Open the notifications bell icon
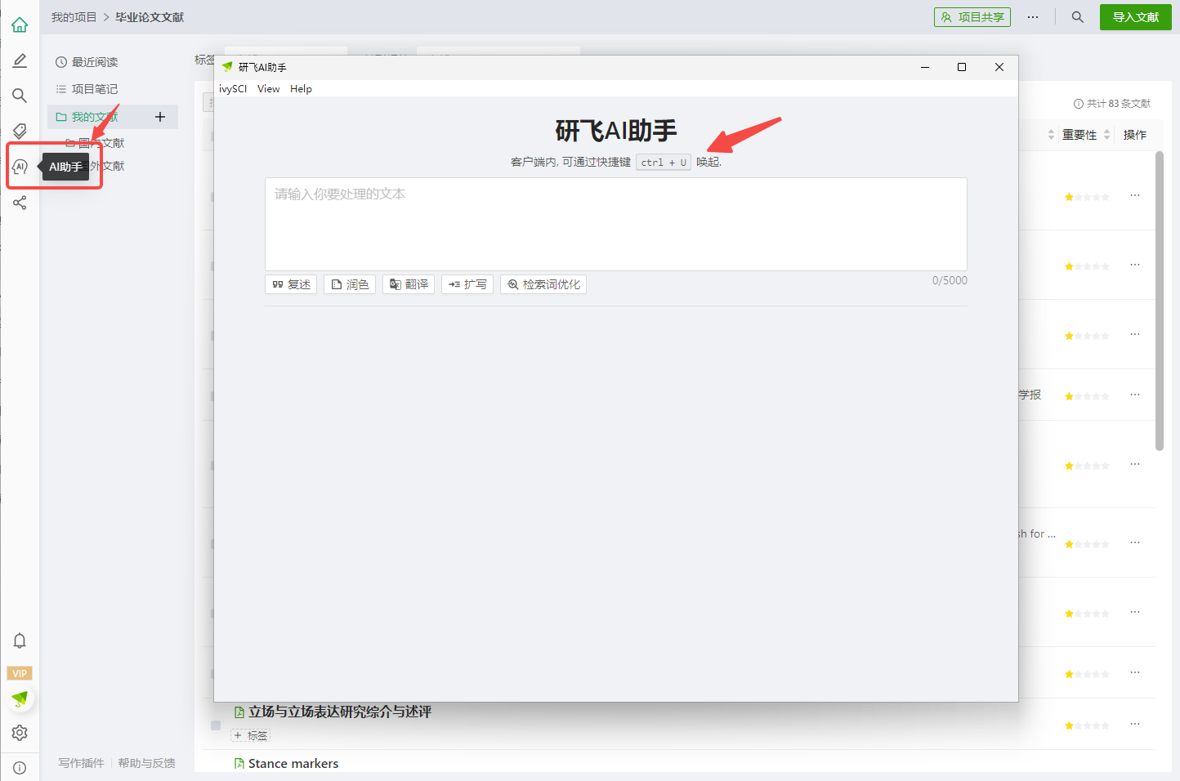This screenshot has height=781, width=1180. point(20,640)
